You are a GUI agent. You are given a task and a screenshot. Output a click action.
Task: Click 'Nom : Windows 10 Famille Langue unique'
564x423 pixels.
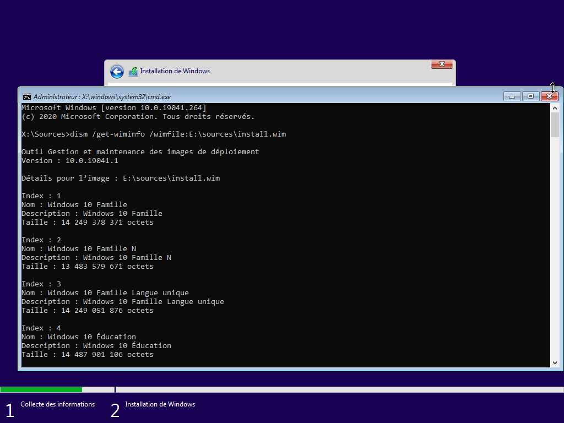click(x=105, y=293)
